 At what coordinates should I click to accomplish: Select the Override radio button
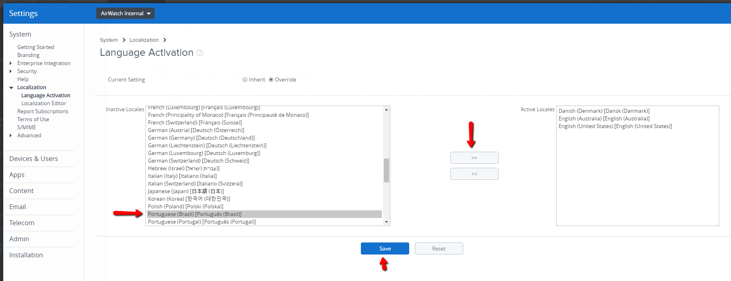[271, 79]
